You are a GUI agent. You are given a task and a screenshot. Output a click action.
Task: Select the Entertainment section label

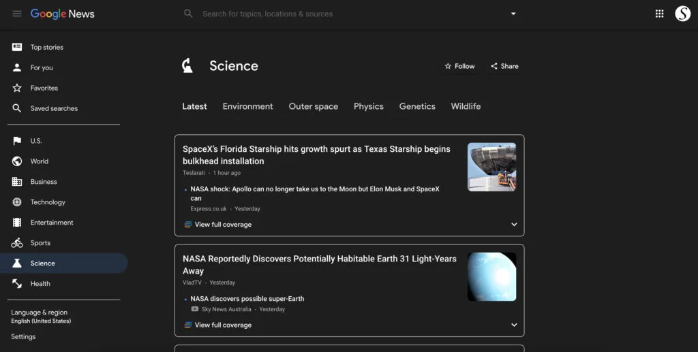click(x=52, y=223)
